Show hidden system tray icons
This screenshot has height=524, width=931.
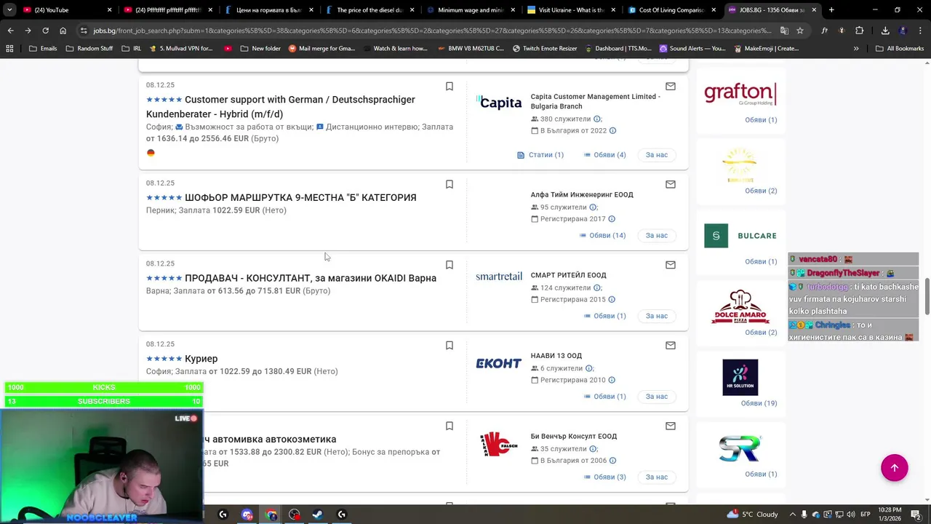[793, 515]
